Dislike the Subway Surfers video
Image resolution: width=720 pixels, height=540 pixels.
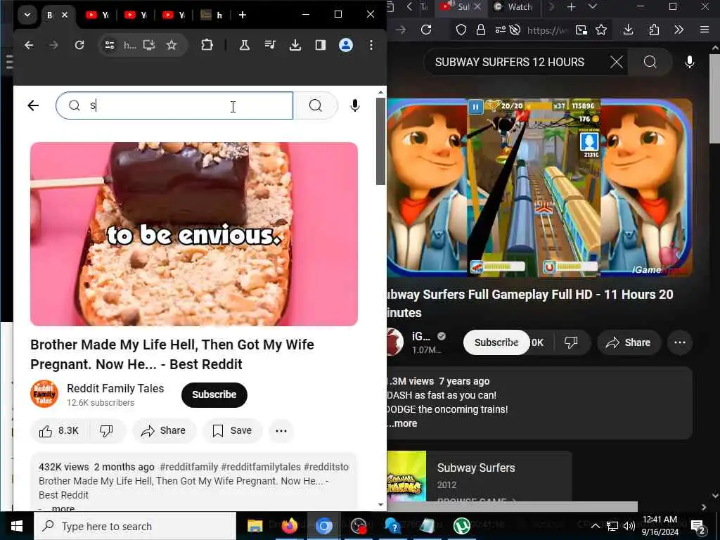[x=571, y=342]
